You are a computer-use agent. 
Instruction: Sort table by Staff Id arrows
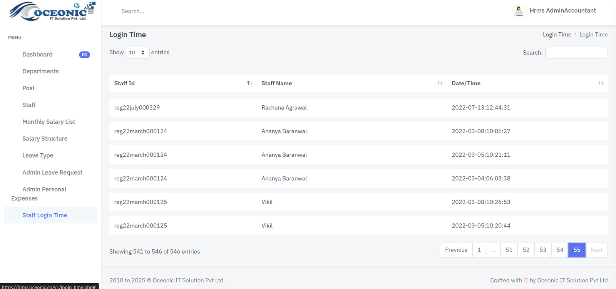tap(249, 83)
